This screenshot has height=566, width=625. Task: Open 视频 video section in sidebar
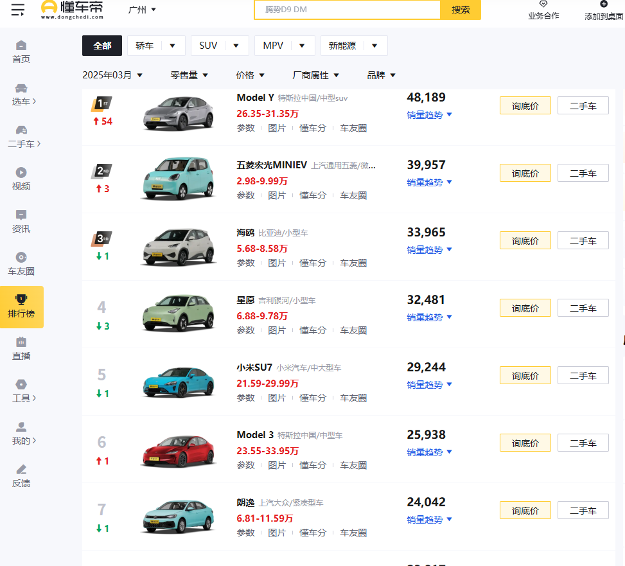coord(21,179)
